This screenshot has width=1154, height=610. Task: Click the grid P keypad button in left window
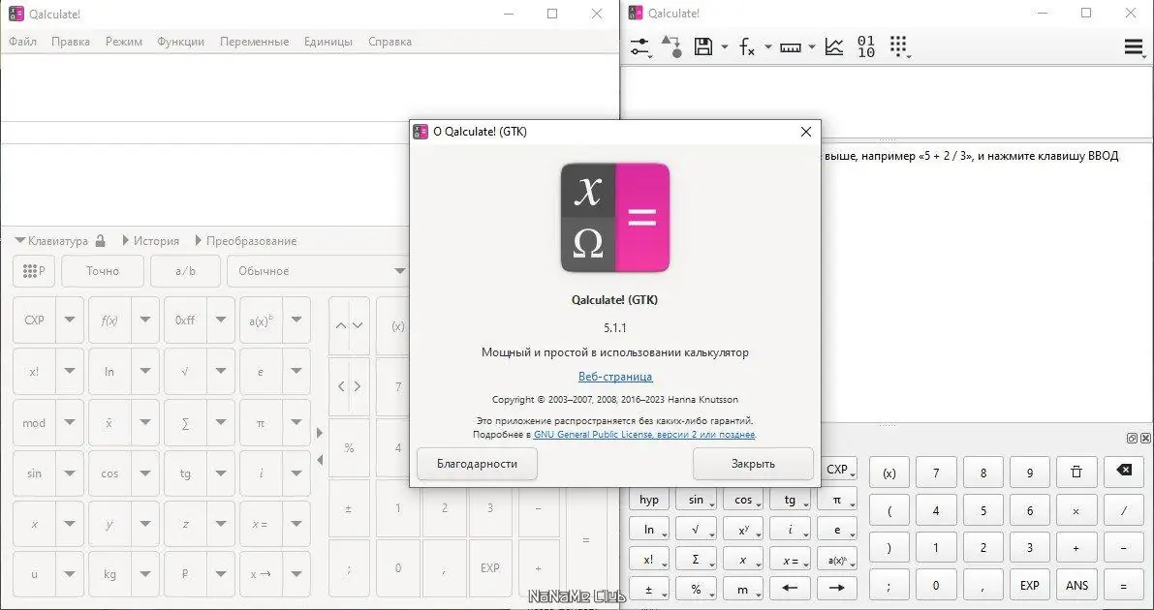coord(34,271)
